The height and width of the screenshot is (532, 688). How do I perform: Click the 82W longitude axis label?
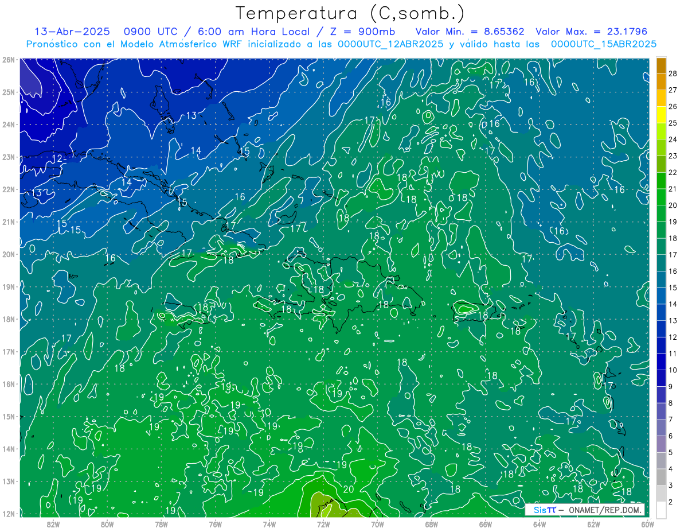pos(53,523)
